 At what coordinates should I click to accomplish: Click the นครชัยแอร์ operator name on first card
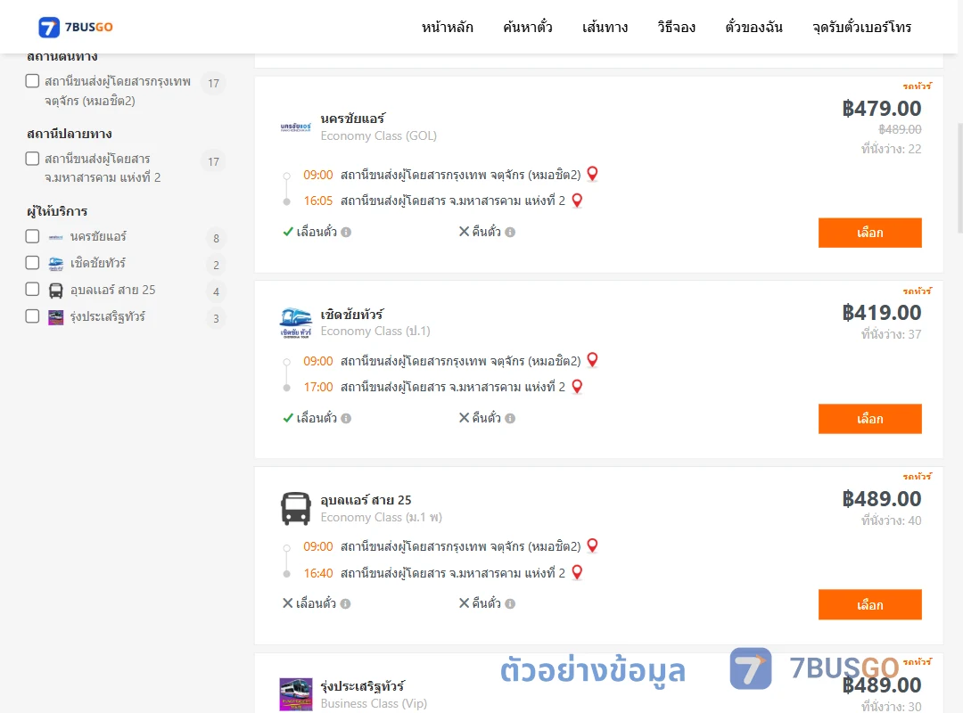pos(353,118)
